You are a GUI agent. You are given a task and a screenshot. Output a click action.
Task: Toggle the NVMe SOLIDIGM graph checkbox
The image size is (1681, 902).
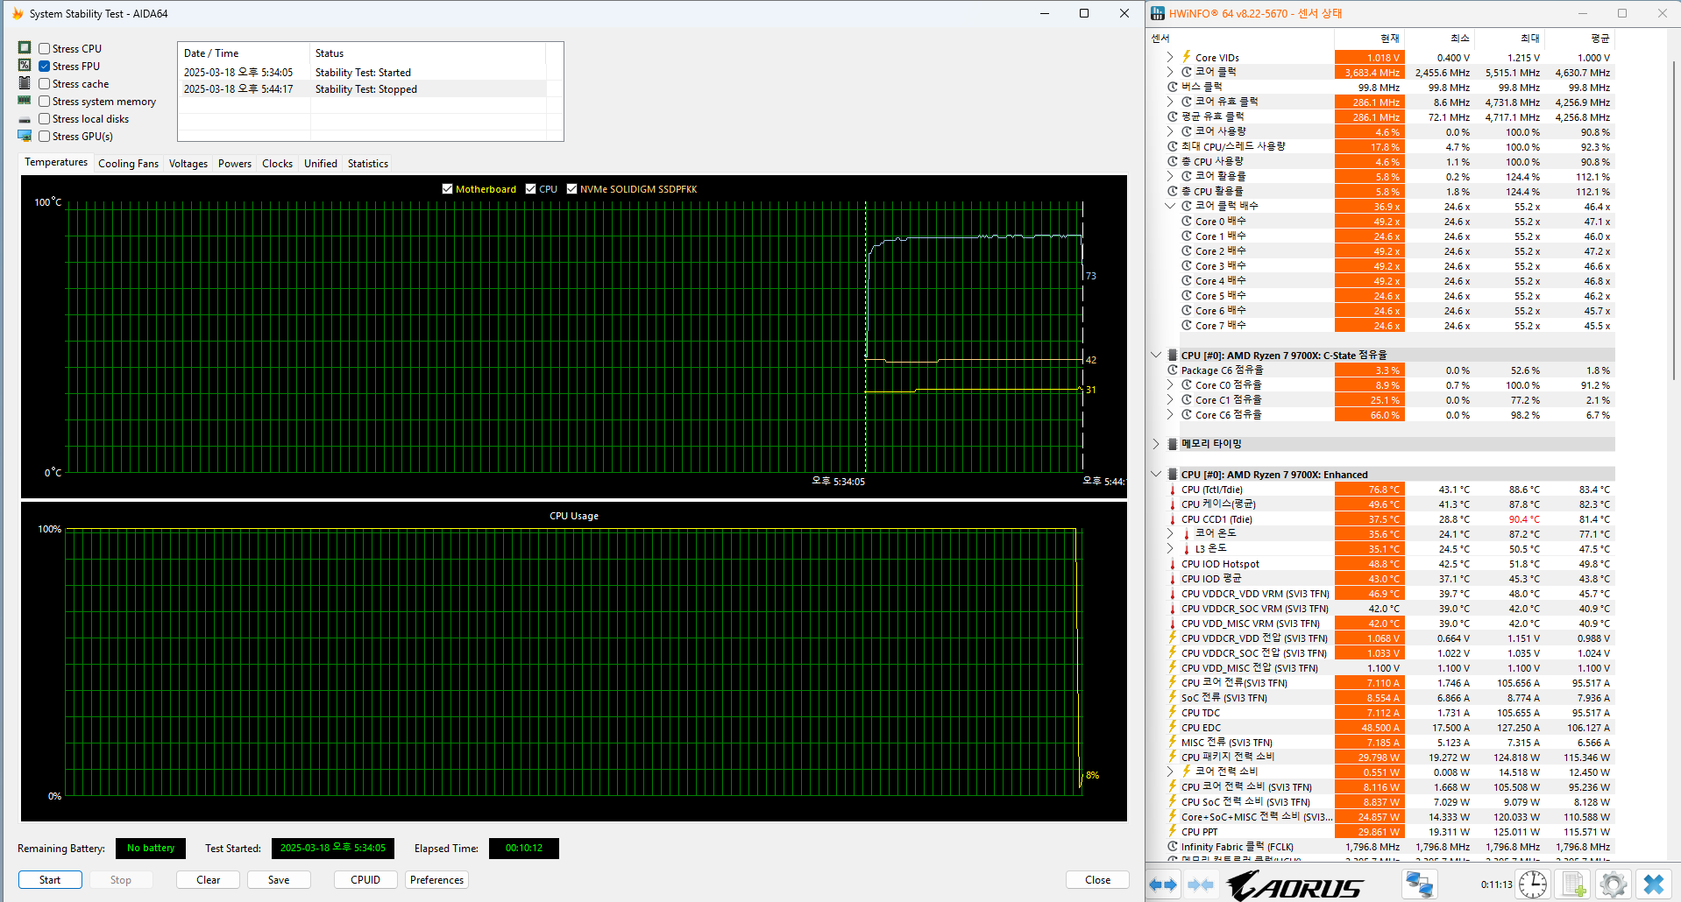572,189
